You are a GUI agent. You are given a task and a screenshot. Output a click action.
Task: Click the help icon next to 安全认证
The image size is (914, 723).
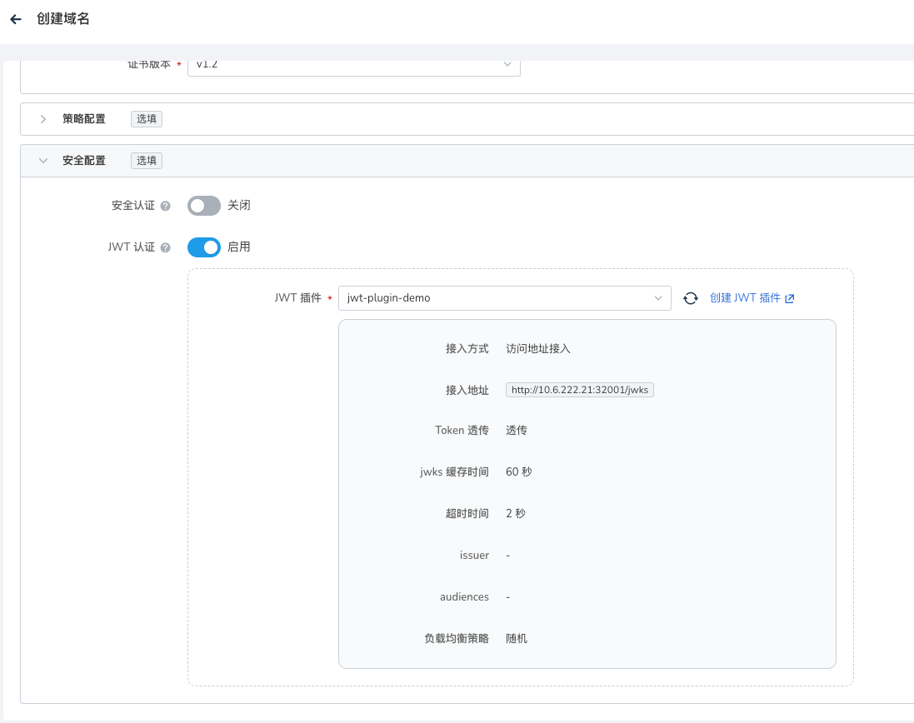(166, 206)
